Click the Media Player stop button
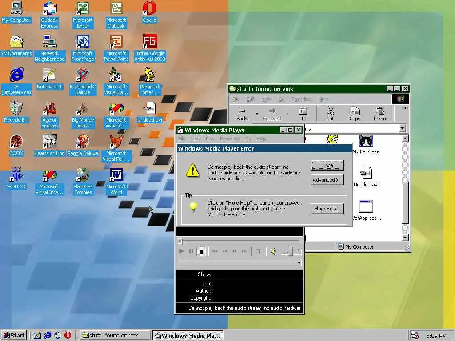 201,251
